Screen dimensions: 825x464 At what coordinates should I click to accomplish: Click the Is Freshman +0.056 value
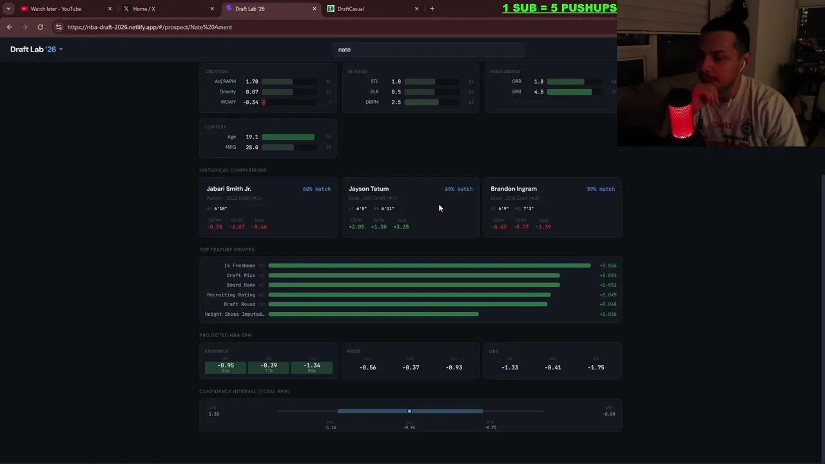608,266
